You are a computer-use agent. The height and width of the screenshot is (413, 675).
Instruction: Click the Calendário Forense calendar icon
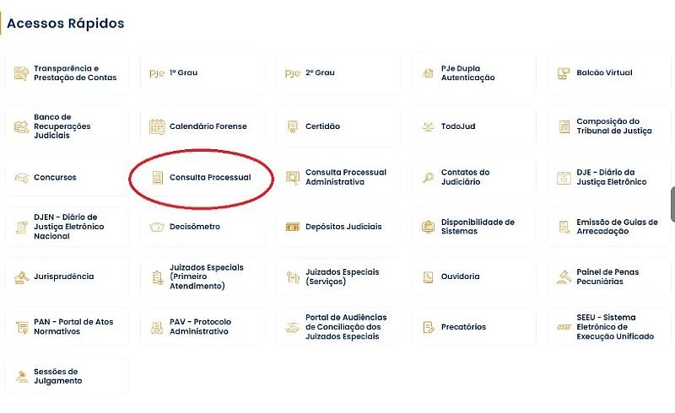click(x=157, y=127)
